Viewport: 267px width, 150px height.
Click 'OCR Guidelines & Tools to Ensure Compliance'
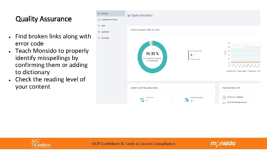133,144
